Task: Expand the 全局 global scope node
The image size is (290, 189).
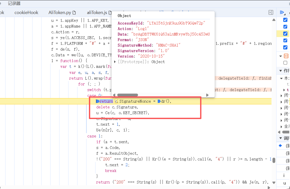Action: [281, 127]
